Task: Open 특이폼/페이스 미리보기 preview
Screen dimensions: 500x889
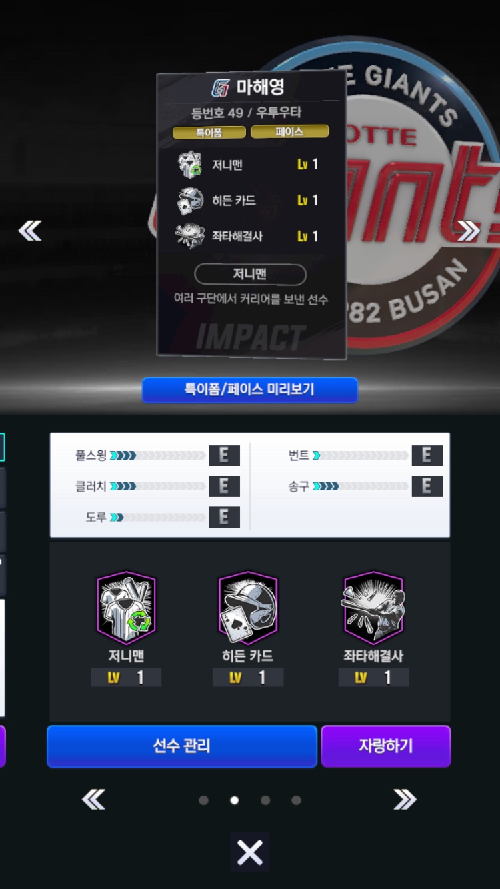Action: 249,389
